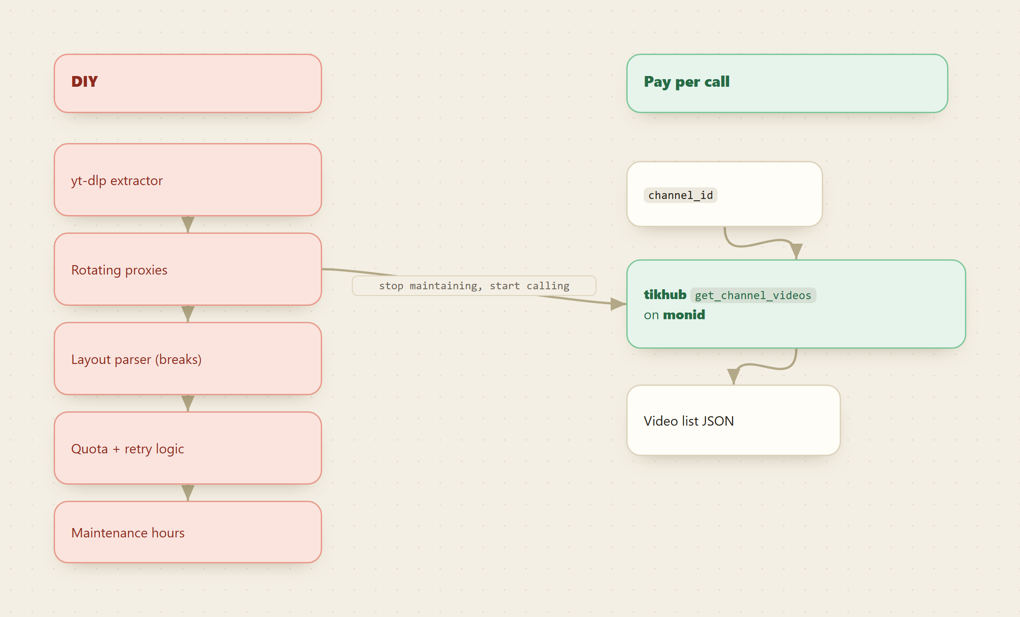This screenshot has width=1020, height=617.
Task: Select the Pay per call header node
Action: 787,83
